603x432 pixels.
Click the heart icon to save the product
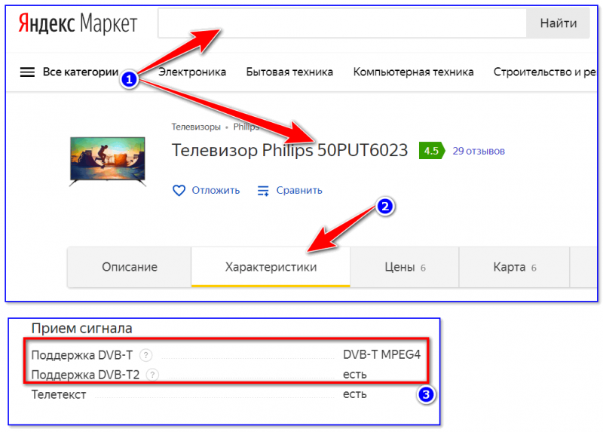[179, 191]
